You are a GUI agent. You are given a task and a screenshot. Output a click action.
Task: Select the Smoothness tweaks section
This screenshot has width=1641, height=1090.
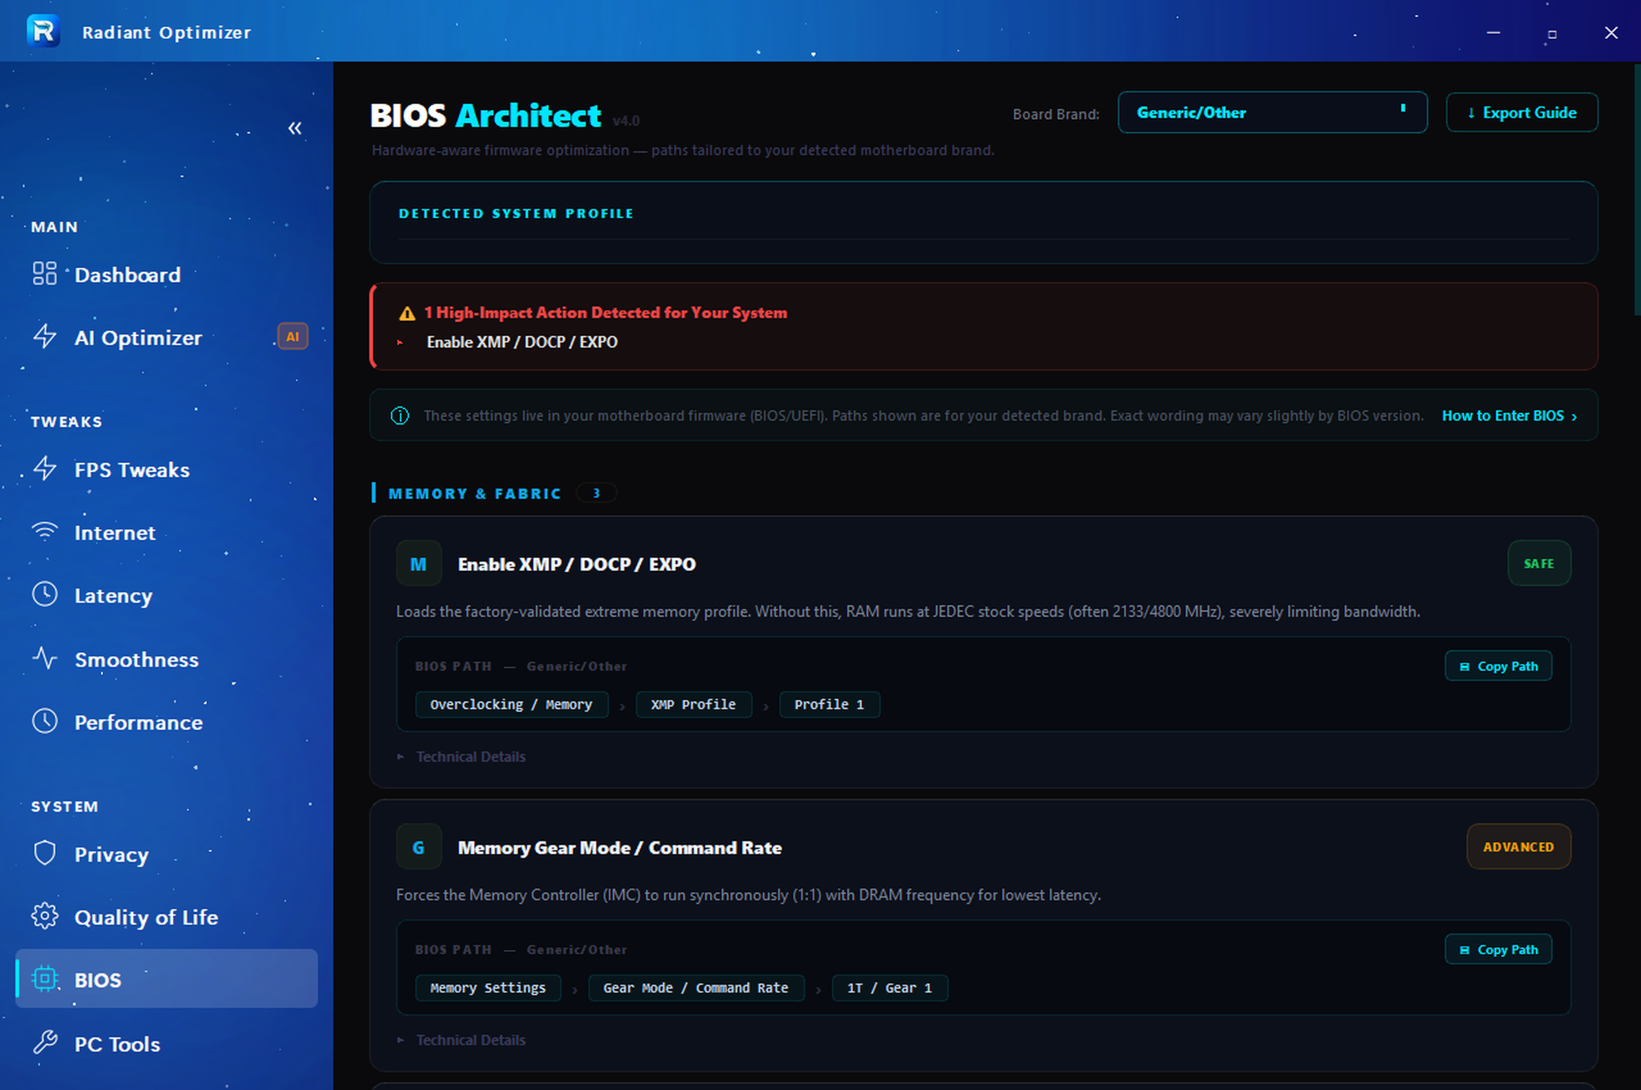click(x=137, y=660)
